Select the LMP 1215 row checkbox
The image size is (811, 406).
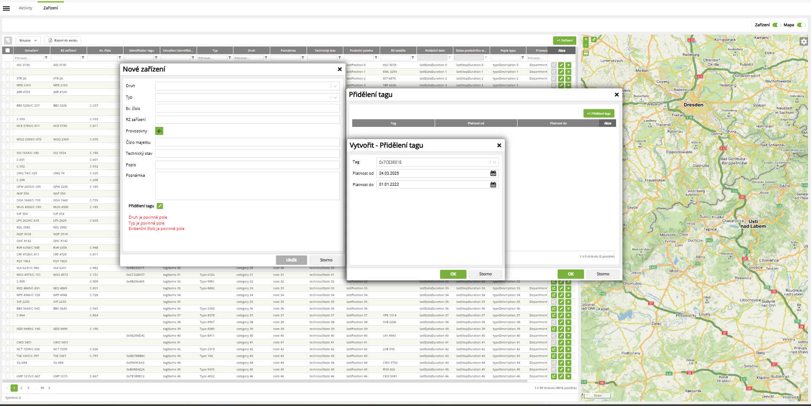(x=8, y=376)
